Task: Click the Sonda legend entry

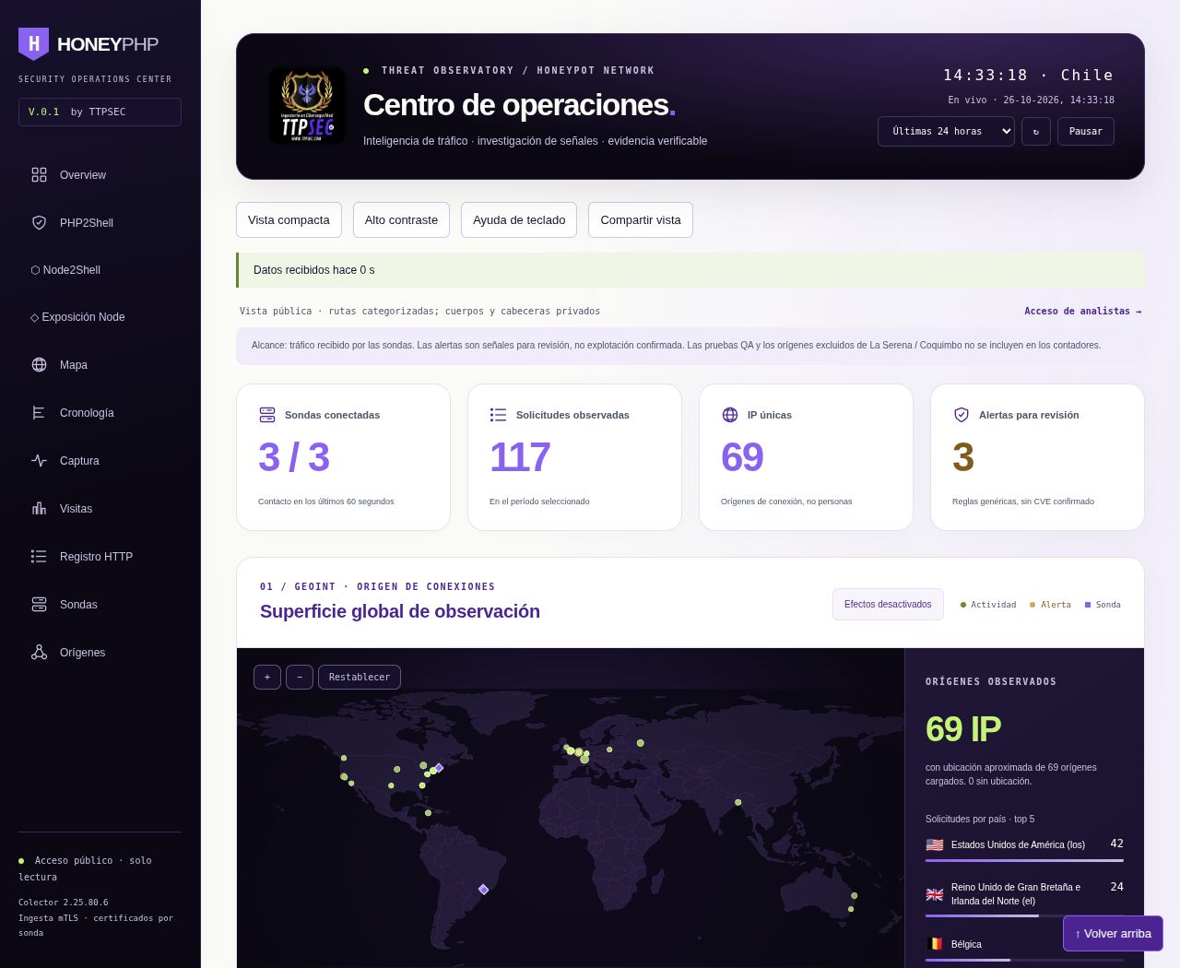Action: click(x=1103, y=605)
